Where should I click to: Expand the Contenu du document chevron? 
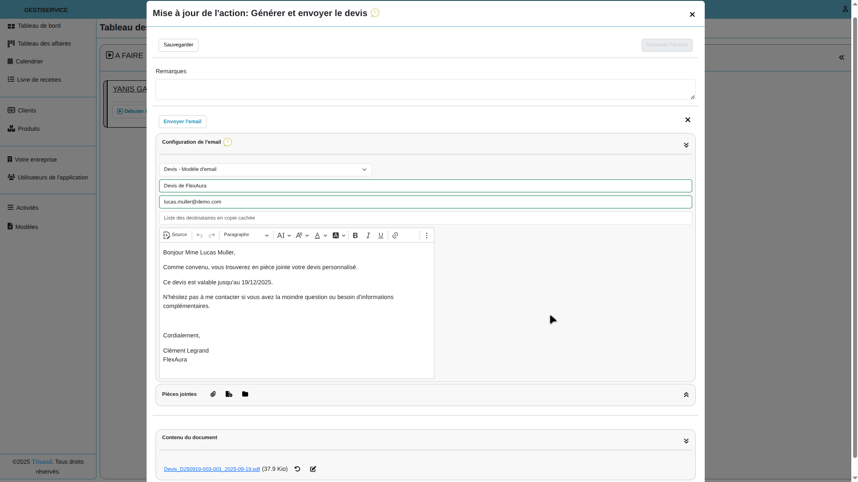(686, 441)
